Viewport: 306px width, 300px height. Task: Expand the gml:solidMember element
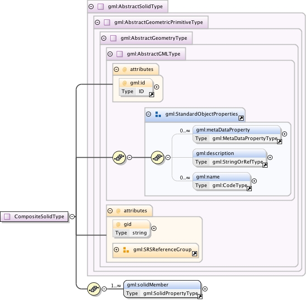pyautogui.click(x=205, y=289)
